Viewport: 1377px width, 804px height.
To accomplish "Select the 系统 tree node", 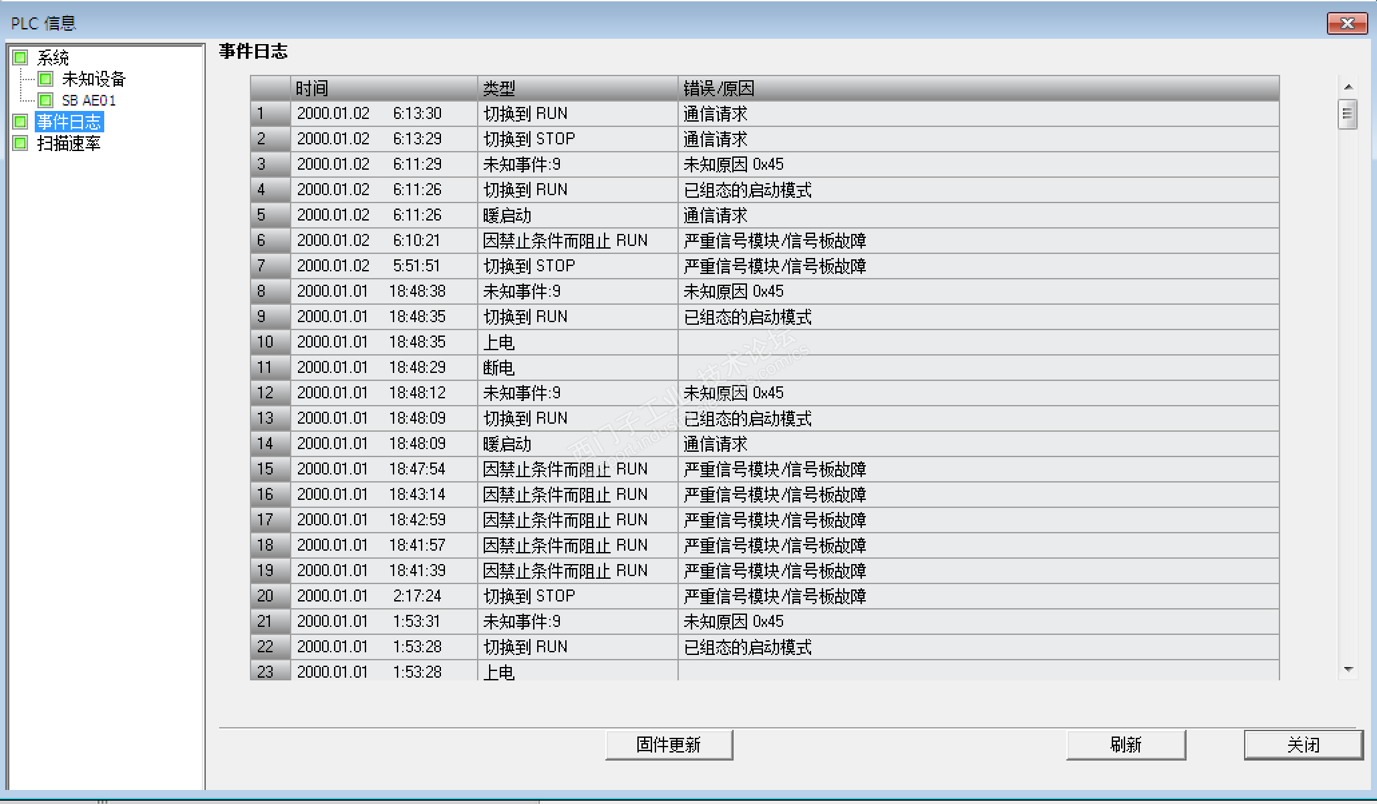I will tap(53, 57).
